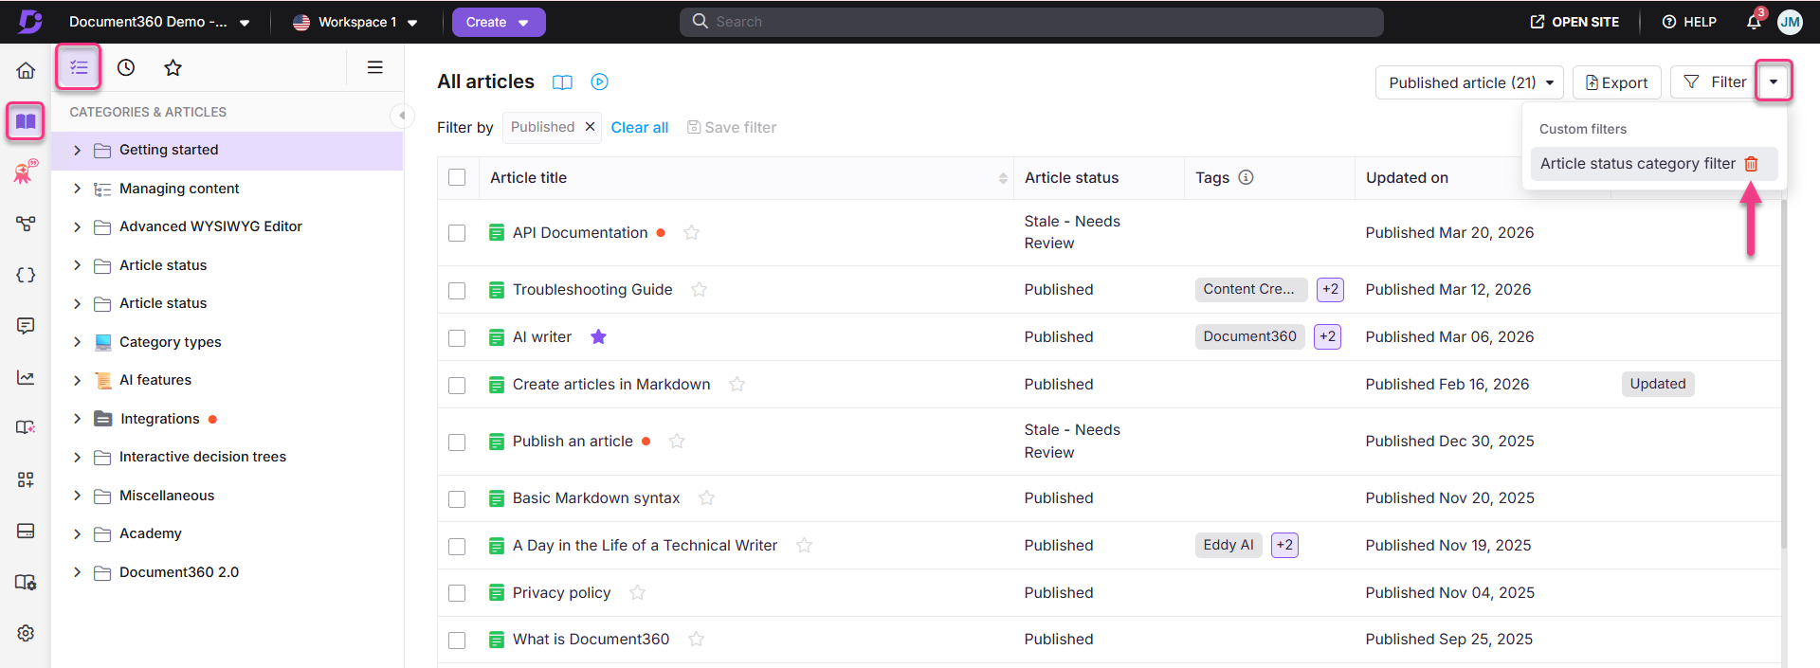Expand the Managing content category
Viewport: 1820px width, 668px height.
[x=78, y=189]
